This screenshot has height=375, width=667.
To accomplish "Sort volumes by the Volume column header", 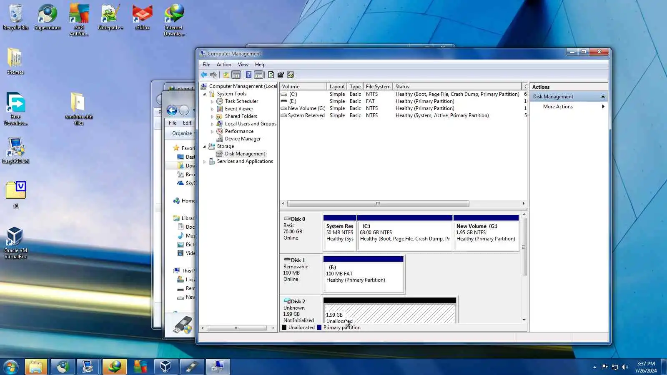I will pos(303,87).
